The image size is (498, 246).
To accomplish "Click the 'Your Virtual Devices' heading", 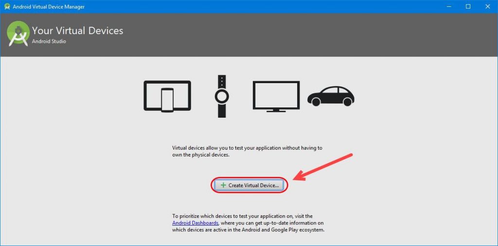I will [77, 31].
